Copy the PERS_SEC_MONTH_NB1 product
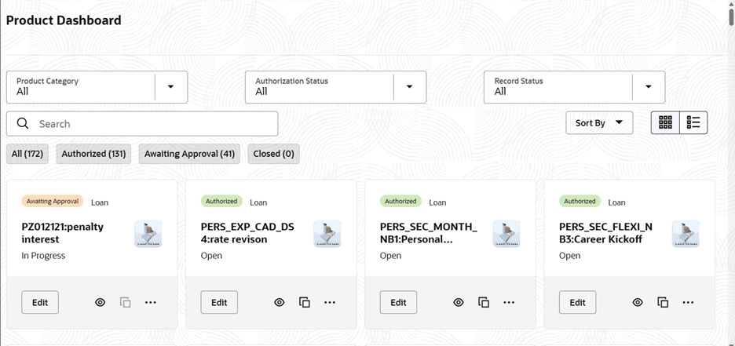The image size is (735, 346). (x=484, y=302)
